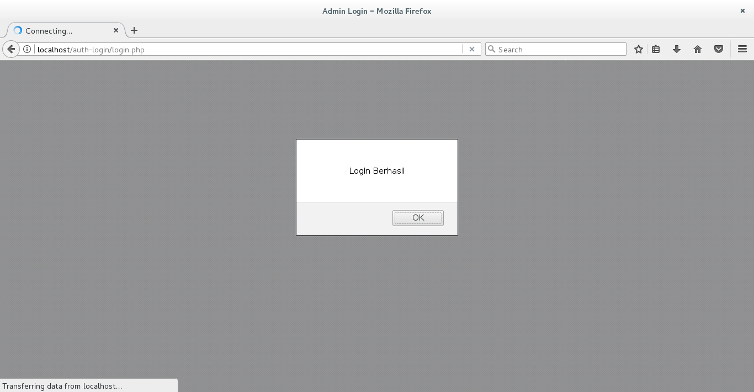
Task: Open the Downloads arrow icon
Action: click(677, 49)
